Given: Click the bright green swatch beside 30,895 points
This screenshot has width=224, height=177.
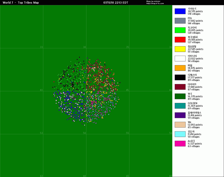Looking at the screenshot, I should pos(180,30).
